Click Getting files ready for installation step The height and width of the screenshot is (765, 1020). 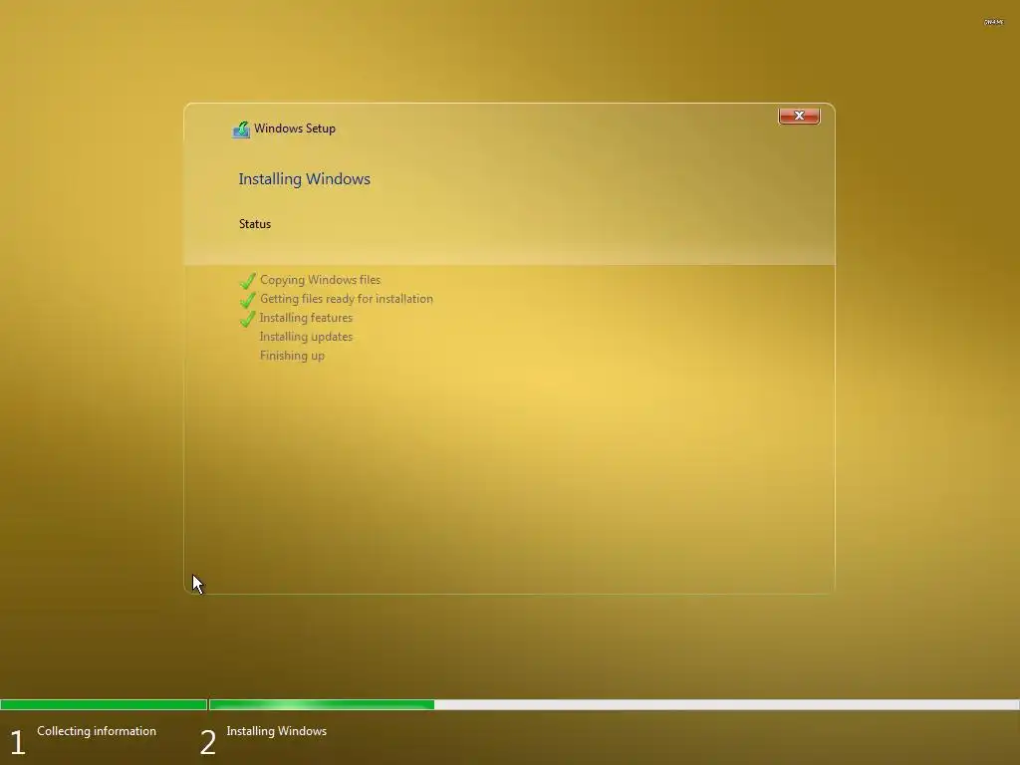[x=346, y=299]
